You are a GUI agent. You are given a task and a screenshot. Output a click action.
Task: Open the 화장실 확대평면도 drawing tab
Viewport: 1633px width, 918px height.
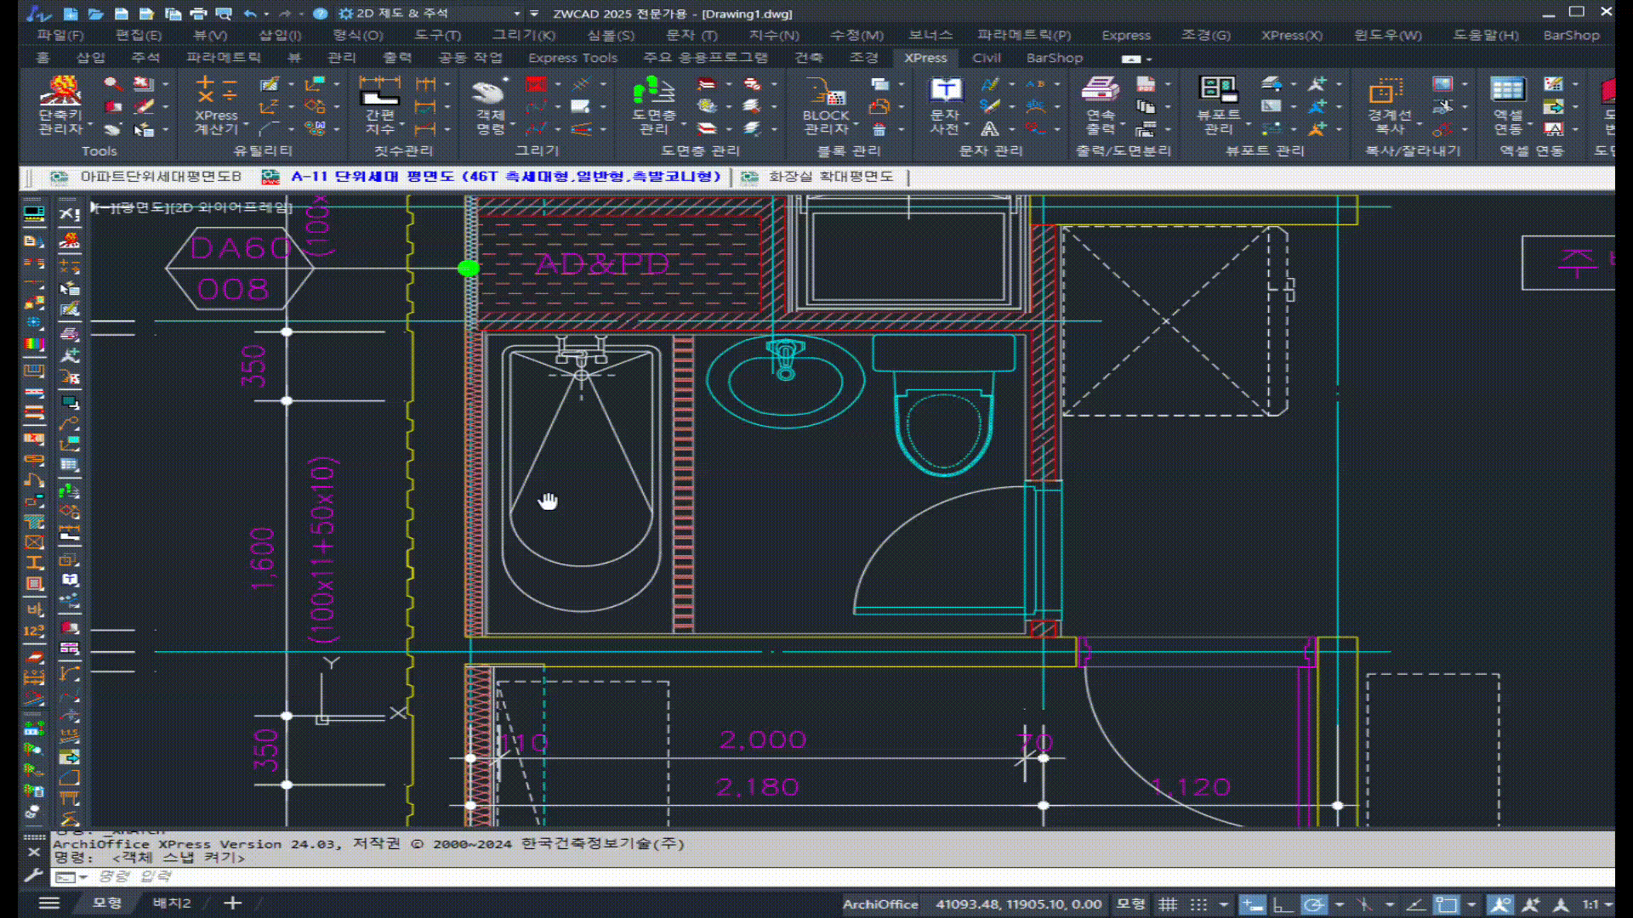(x=830, y=177)
